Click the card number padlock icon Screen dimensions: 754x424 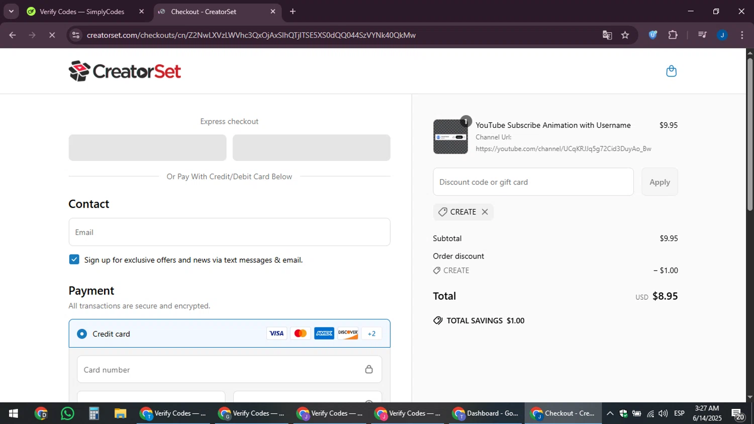coord(369,369)
